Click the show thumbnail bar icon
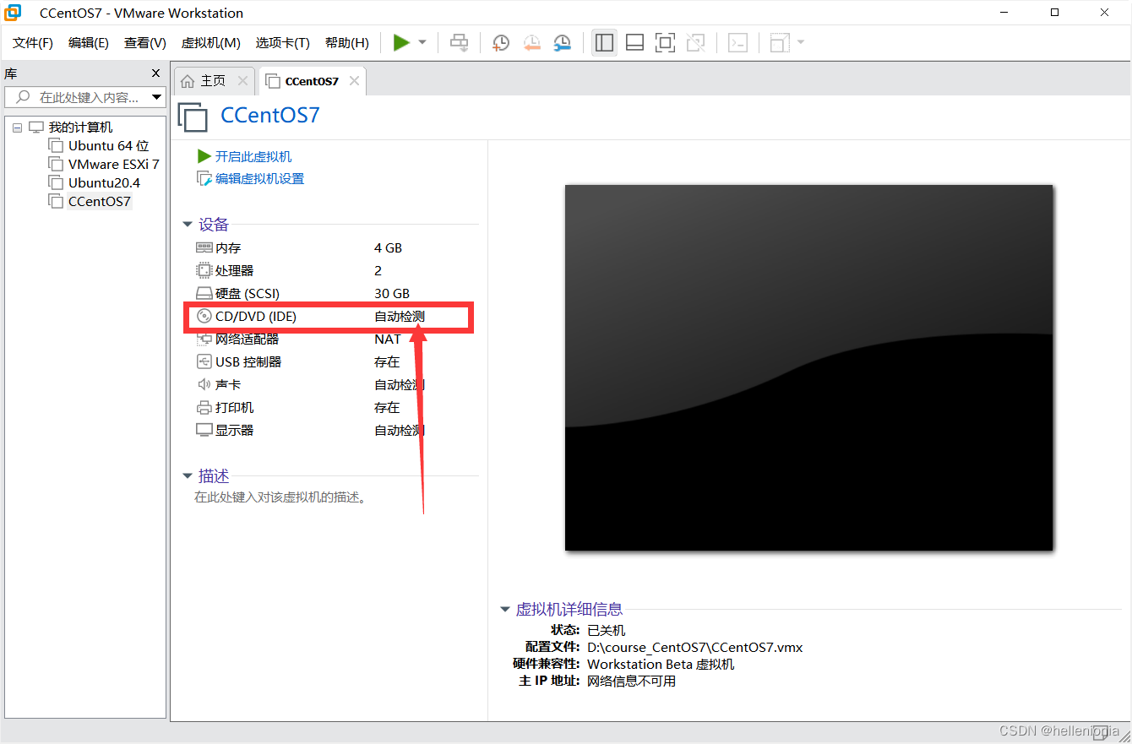Image resolution: width=1132 pixels, height=744 pixels. 634,42
